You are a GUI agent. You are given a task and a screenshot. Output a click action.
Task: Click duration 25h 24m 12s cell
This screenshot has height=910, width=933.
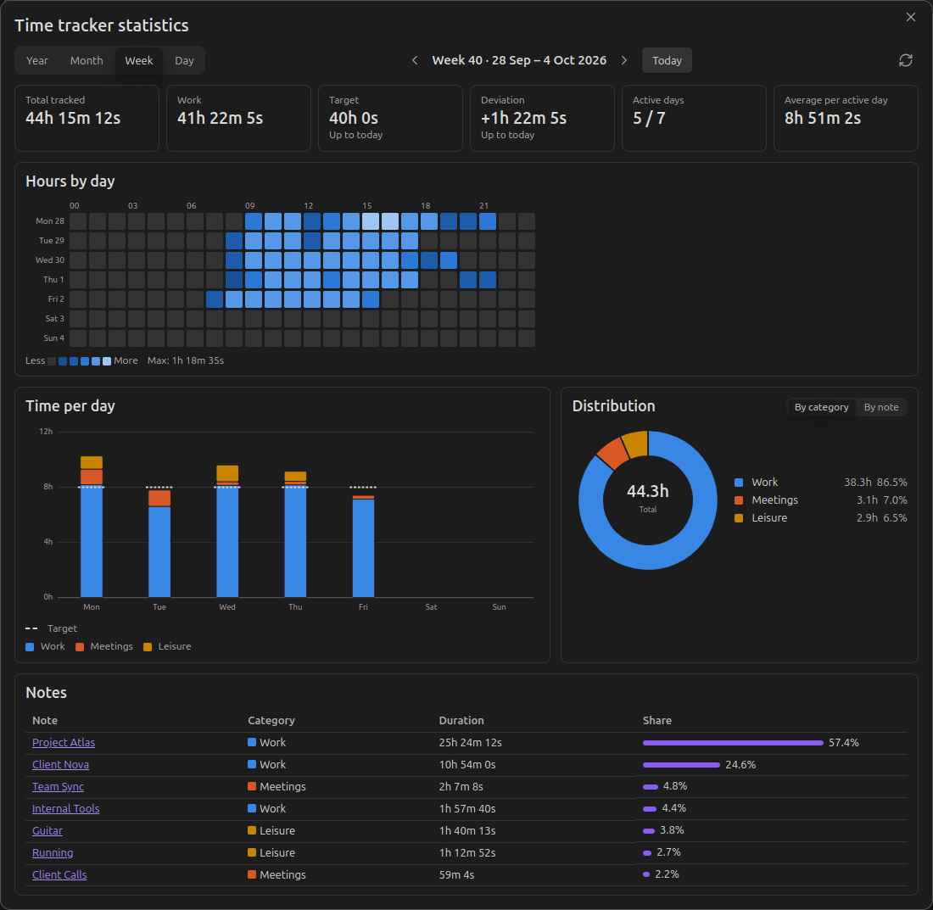pyautogui.click(x=470, y=743)
